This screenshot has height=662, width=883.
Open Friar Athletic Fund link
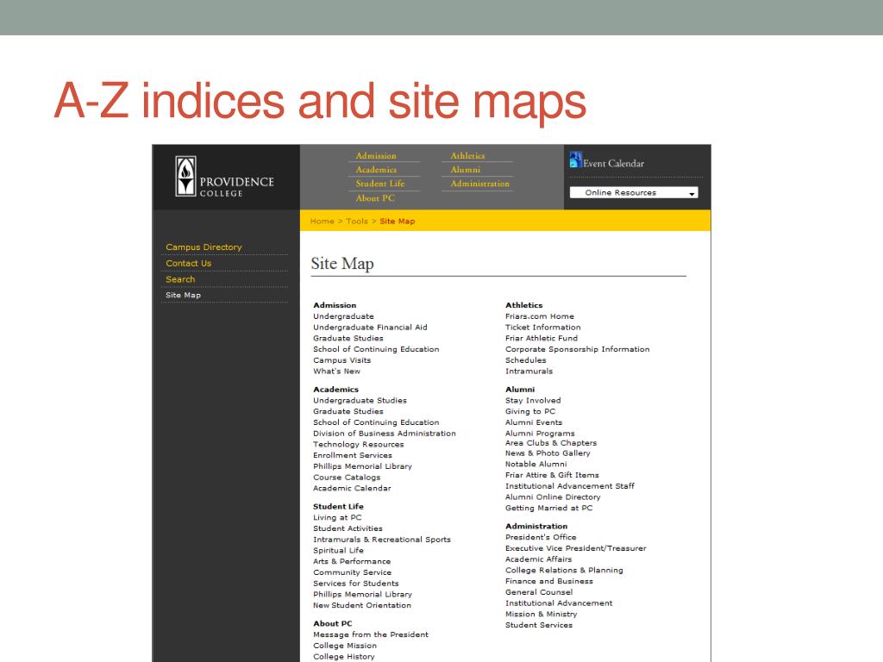tap(542, 338)
